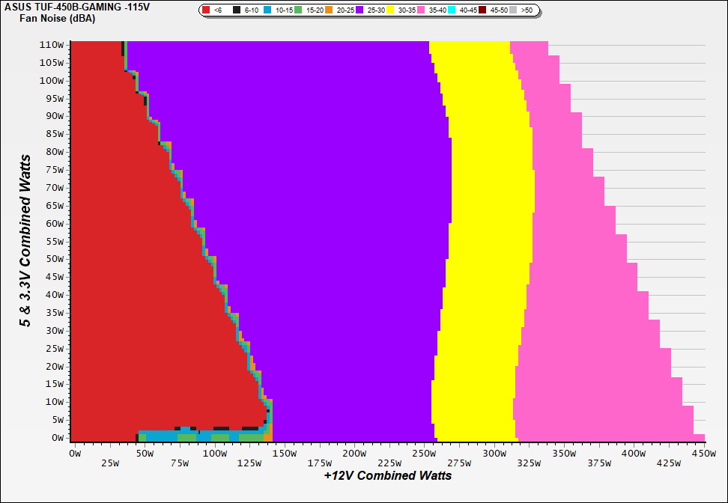The height and width of the screenshot is (503, 728).
Task: Click the pink 35-40 legend swatch
Action: 421,10
